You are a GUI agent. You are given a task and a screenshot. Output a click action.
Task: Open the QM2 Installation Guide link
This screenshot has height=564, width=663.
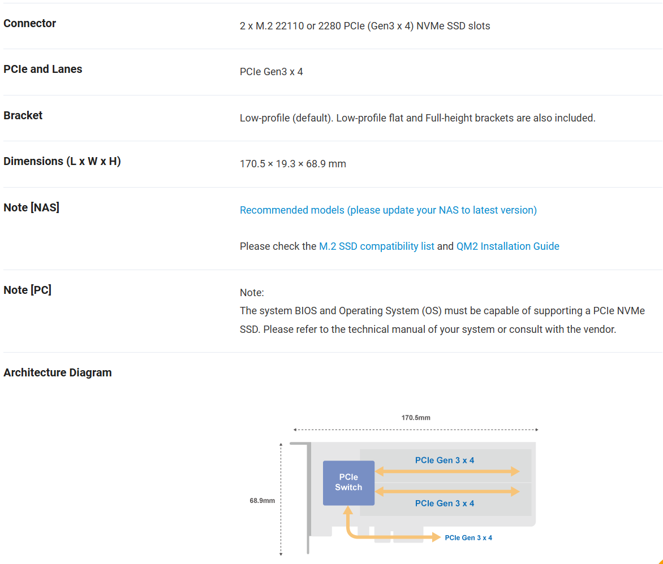(x=507, y=246)
